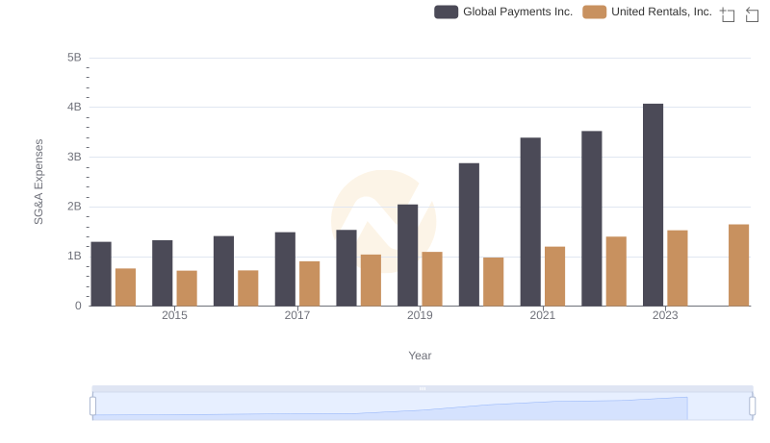The image size is (770, 443).
Task: Select United Rentals 2015 bar
Action: (x=187, y=288)
